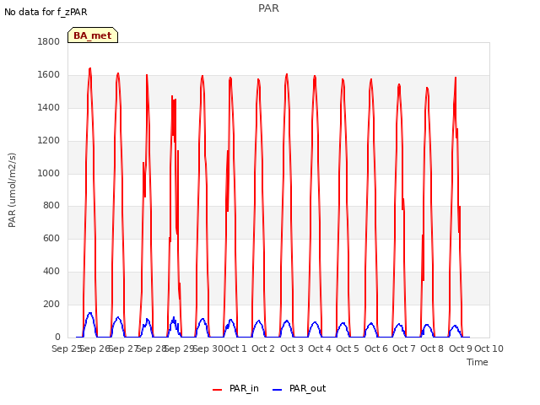Click the Sep 30 x-axis date label
Screen dimensions: 540x405
point(208,348)
